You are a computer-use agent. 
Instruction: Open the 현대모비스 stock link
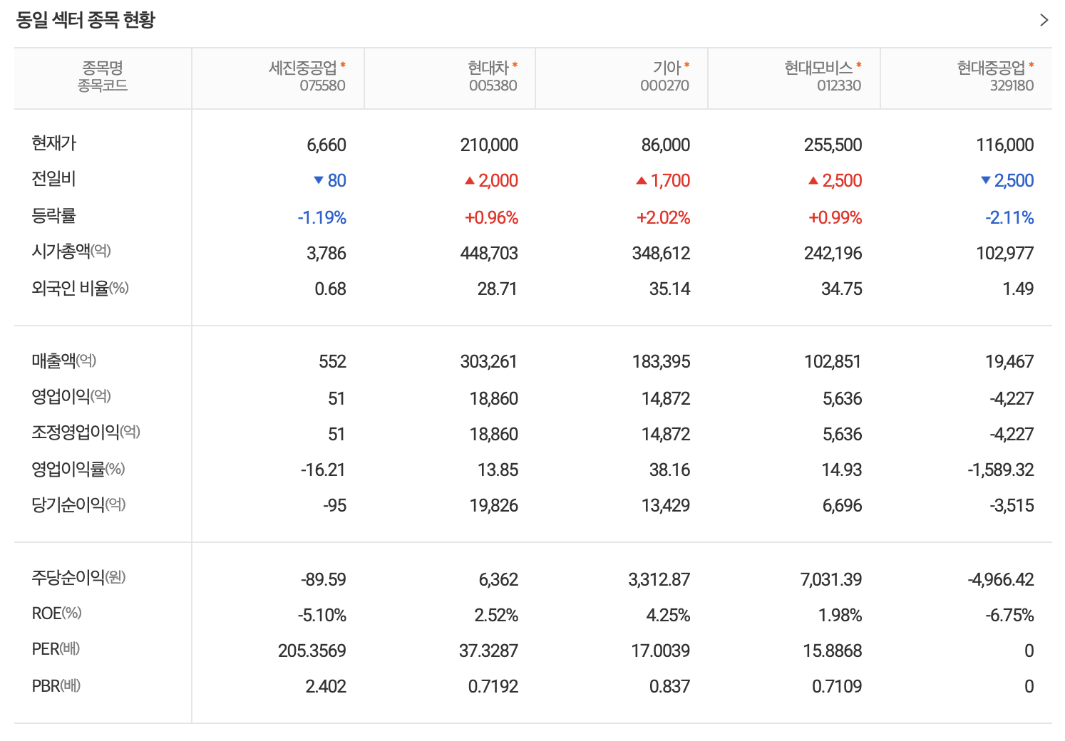pos(818,68)
